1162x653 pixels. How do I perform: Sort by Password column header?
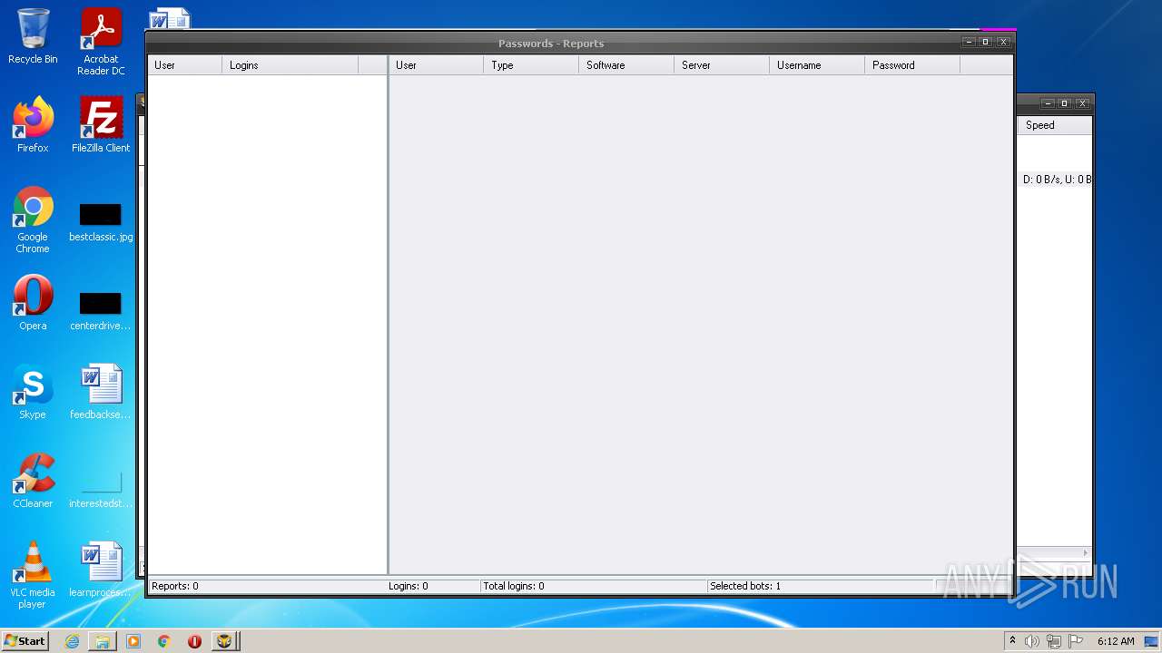tap(912, 65)
